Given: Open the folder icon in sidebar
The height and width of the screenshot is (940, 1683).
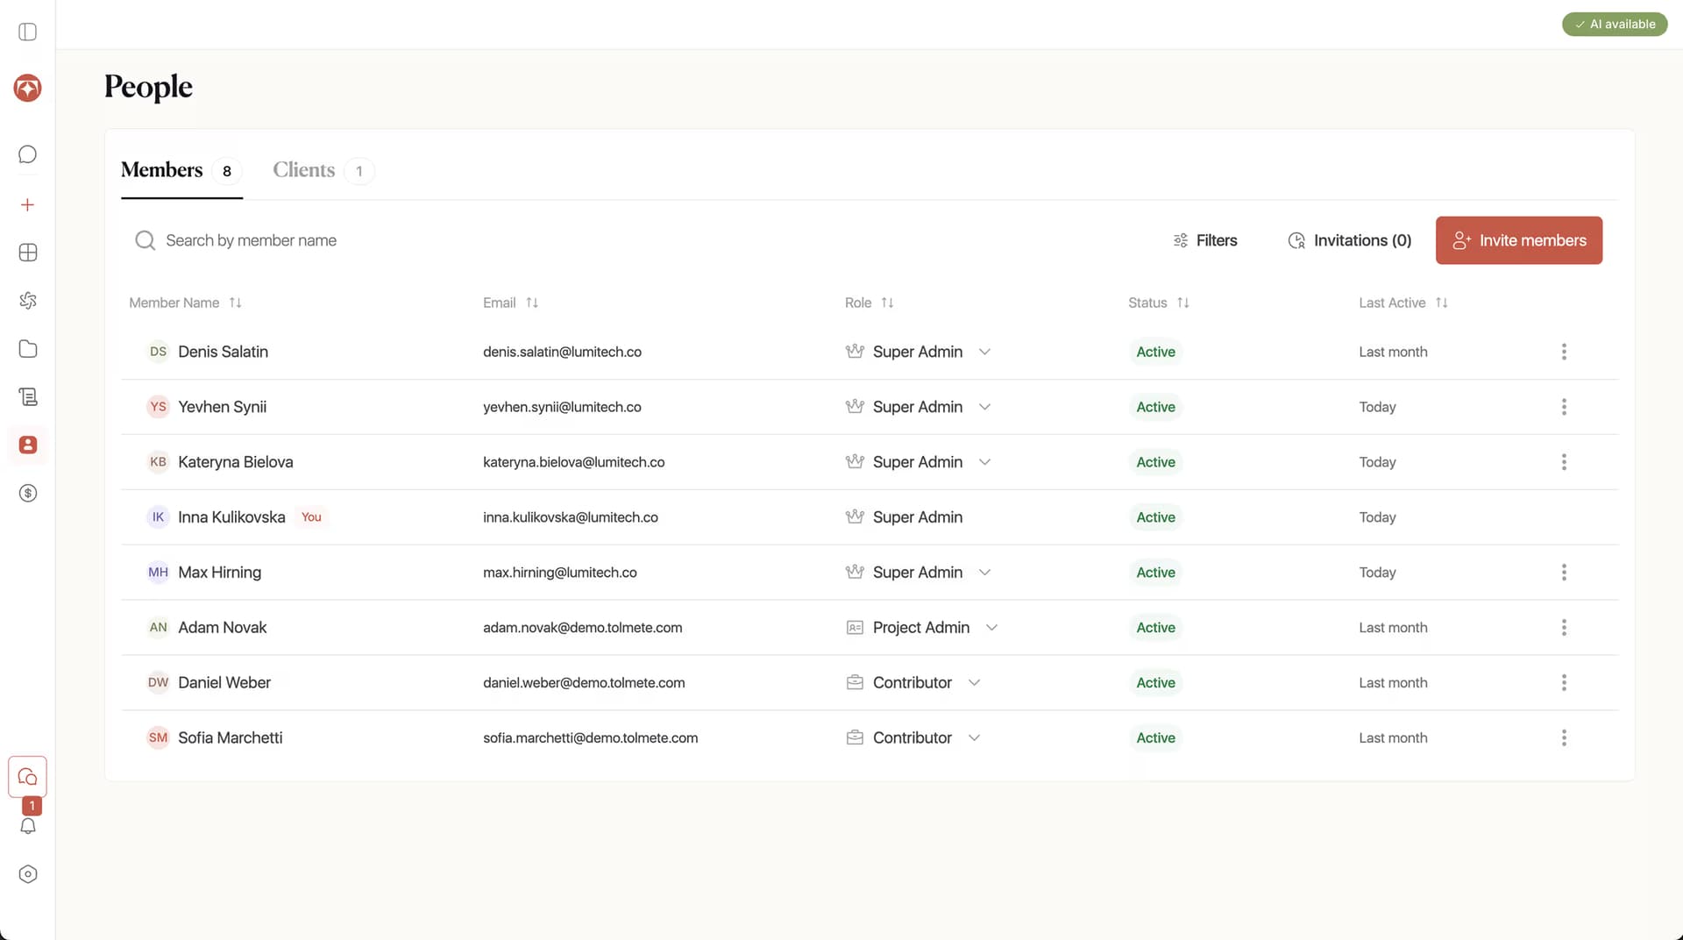Looking at the screenshot, I should click(28, 349).
